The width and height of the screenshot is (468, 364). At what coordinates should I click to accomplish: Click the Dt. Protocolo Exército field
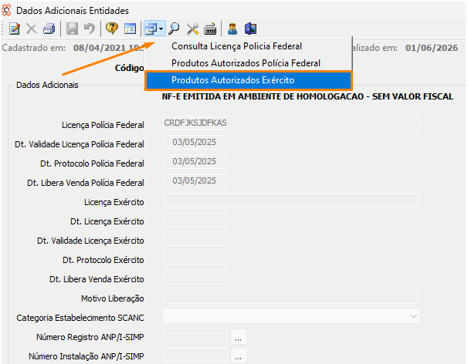[195, 258]
